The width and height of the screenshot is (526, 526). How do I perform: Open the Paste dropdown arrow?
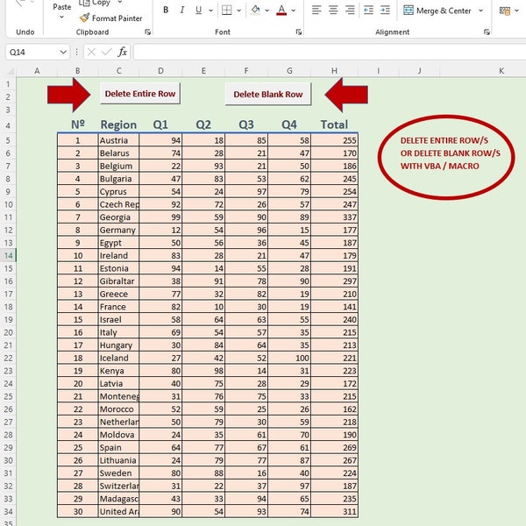point(61,17)
